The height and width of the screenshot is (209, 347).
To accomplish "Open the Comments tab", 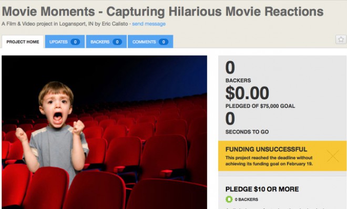I will tap(150, 41).
